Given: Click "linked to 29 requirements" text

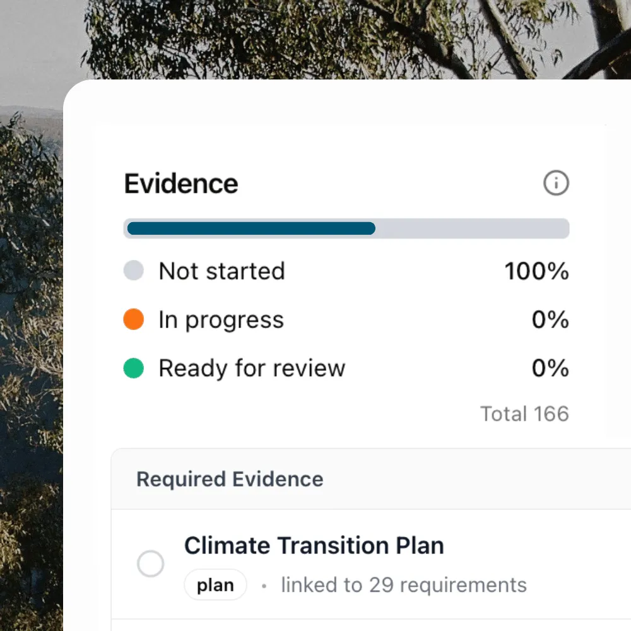Looking at the screenshot, I should 404,585.
